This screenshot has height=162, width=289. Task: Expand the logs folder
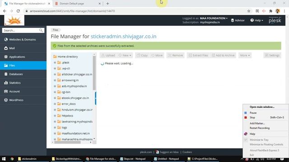pyautogui.click(x=55, y=127)
